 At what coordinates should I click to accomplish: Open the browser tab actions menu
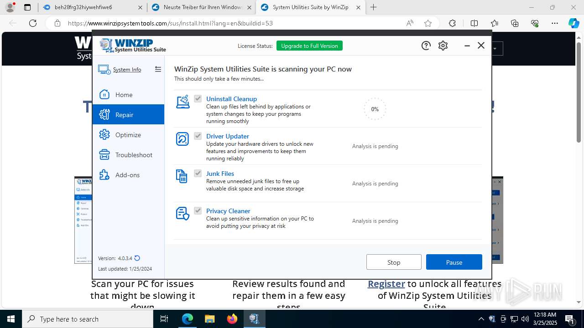tap(27, 7)
